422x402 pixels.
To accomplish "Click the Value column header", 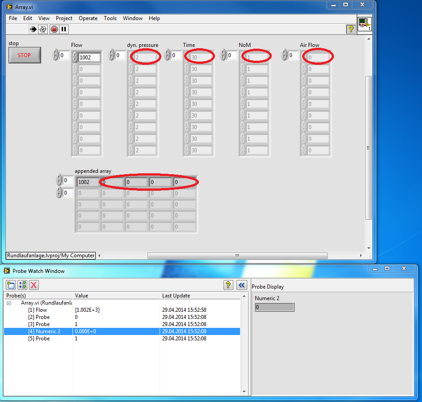I will (116, 296).
